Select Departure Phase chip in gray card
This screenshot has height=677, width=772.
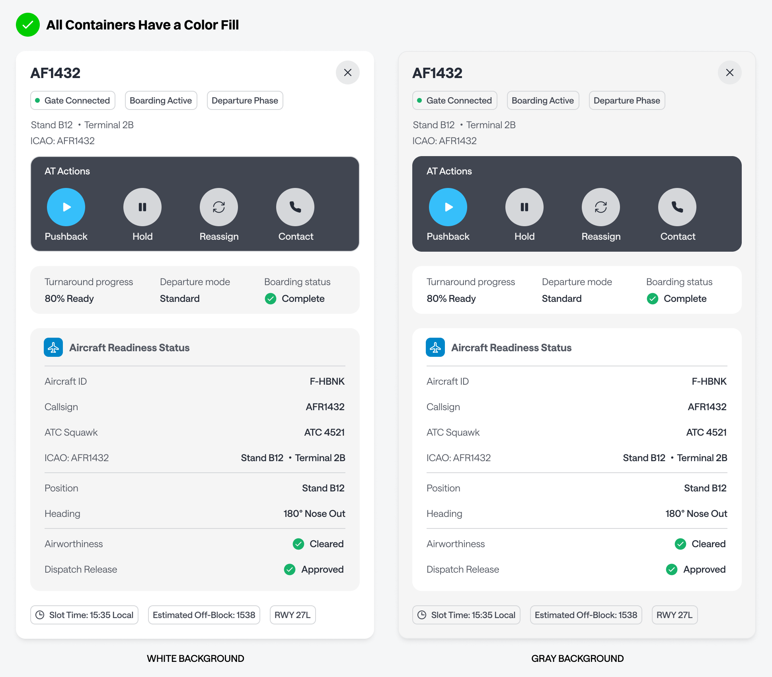627,100
